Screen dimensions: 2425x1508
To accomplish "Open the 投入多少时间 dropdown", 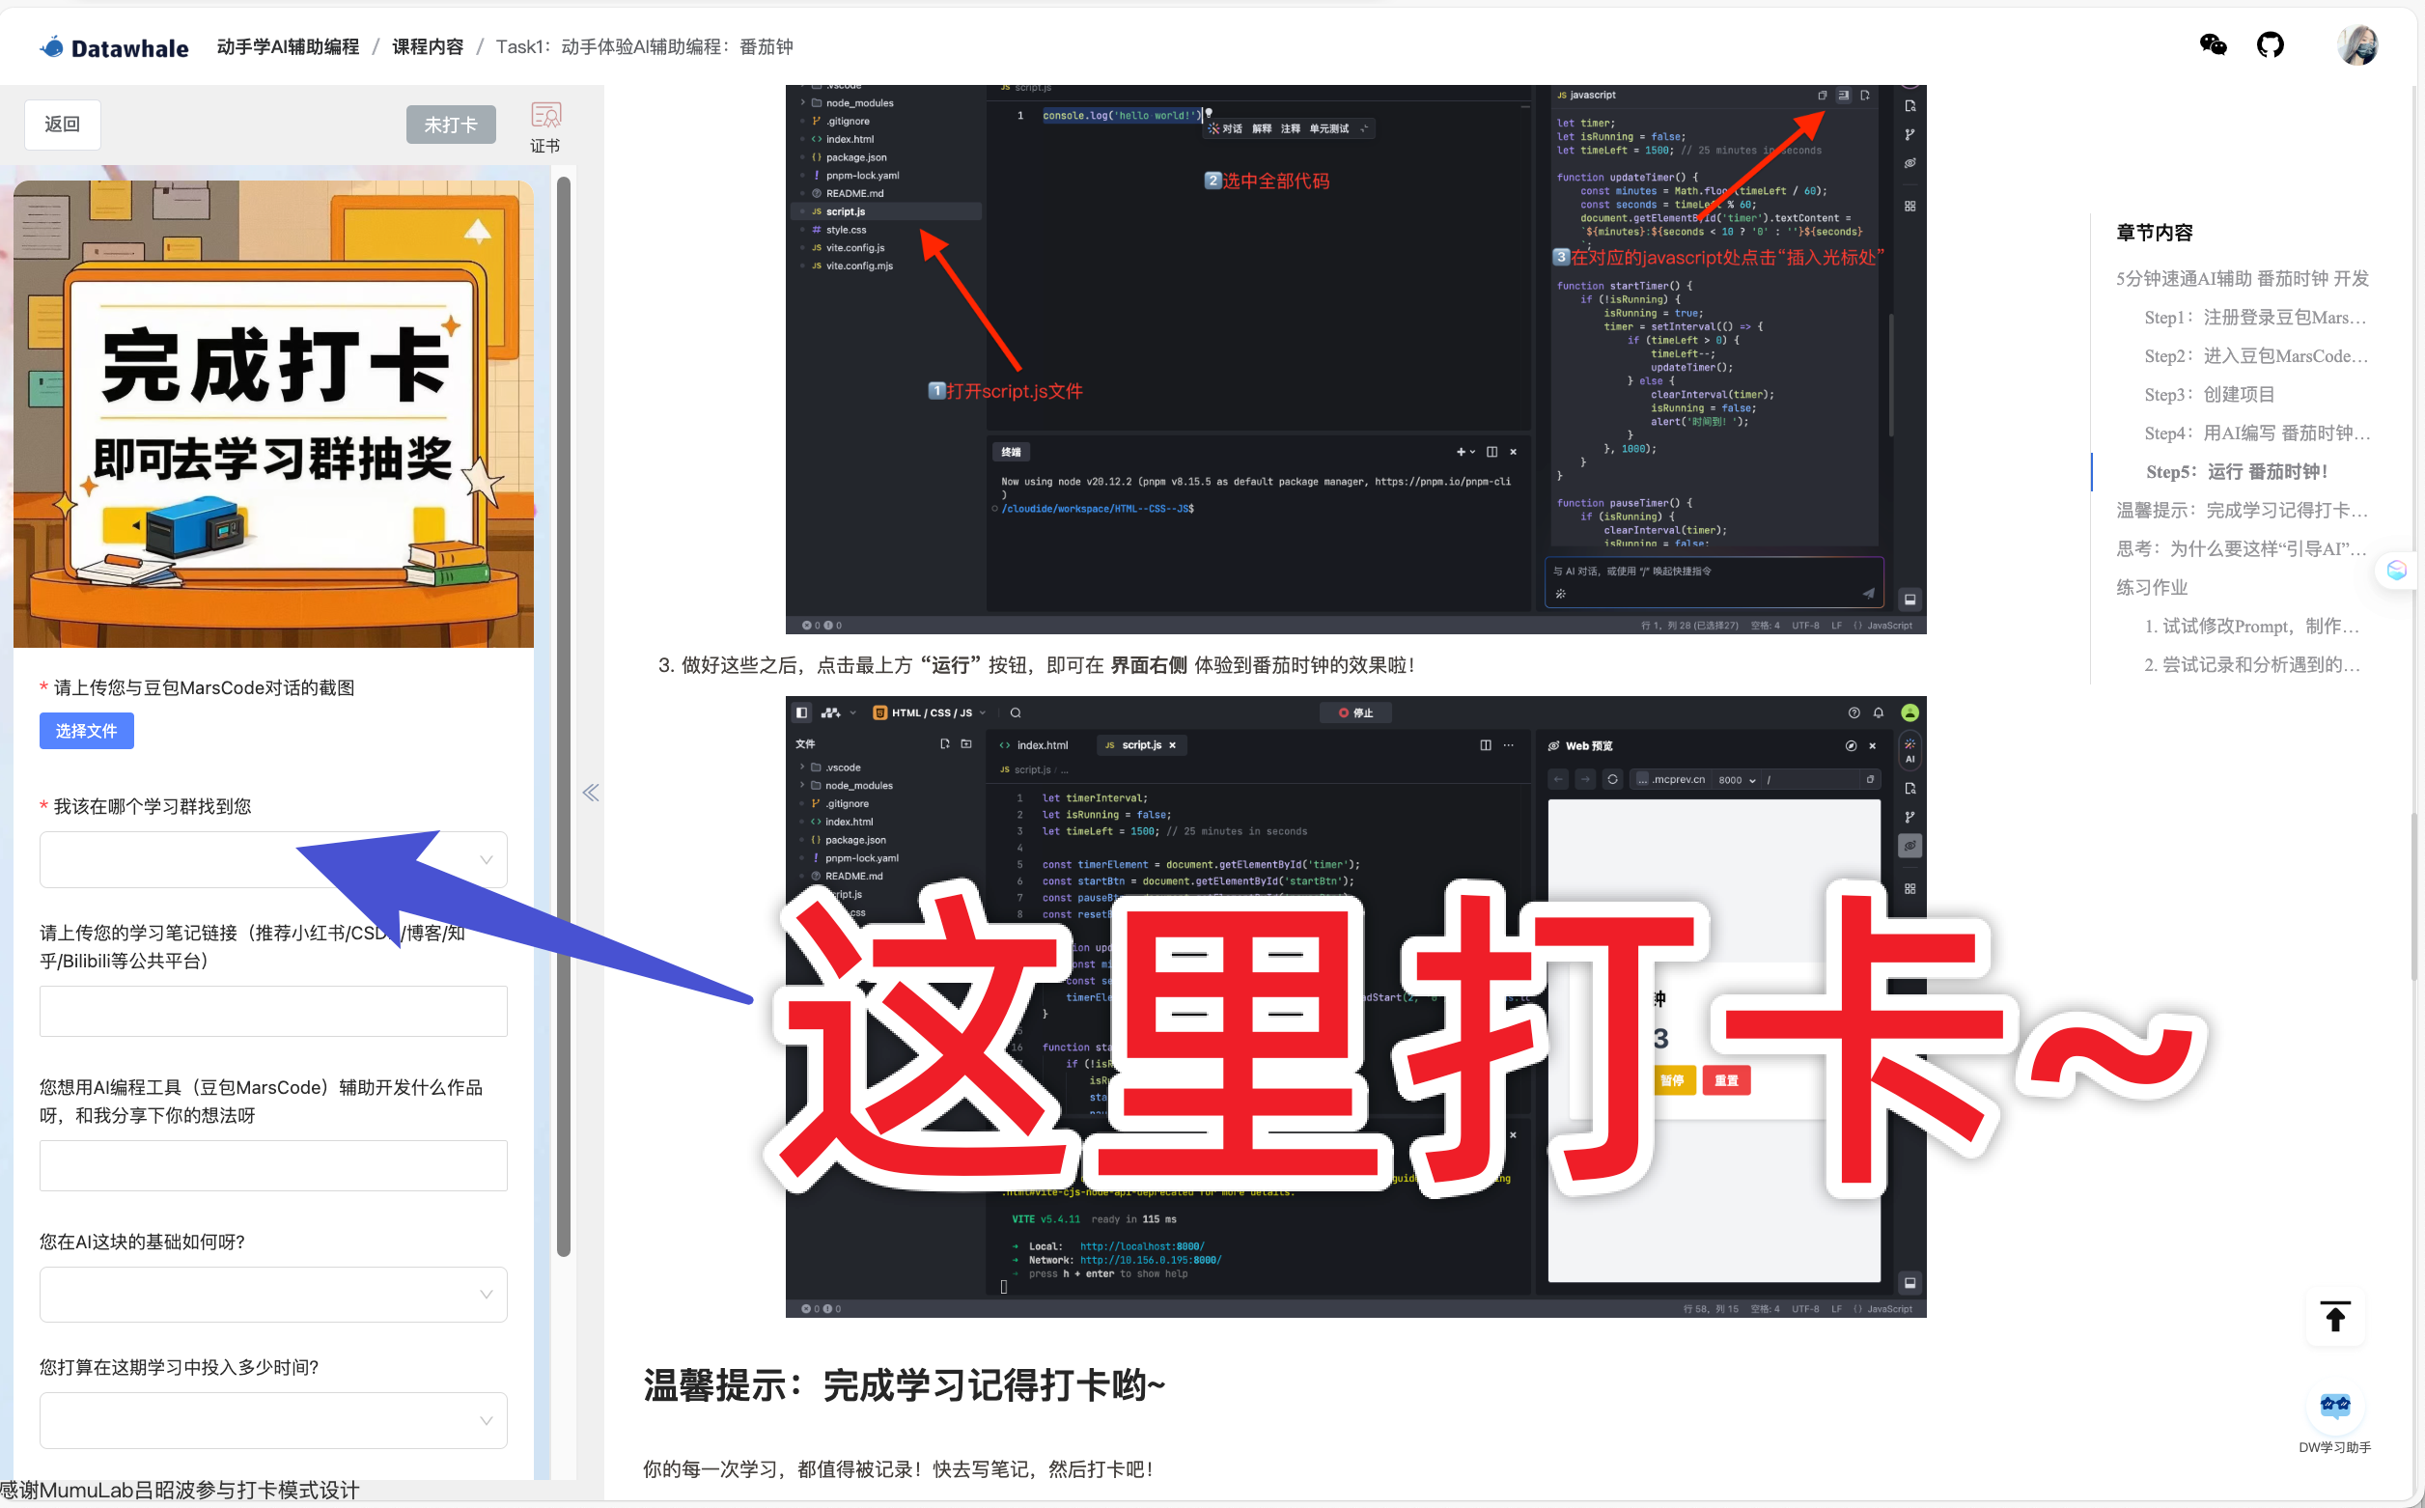I will pyautogui.click(x=272, y=1420).
